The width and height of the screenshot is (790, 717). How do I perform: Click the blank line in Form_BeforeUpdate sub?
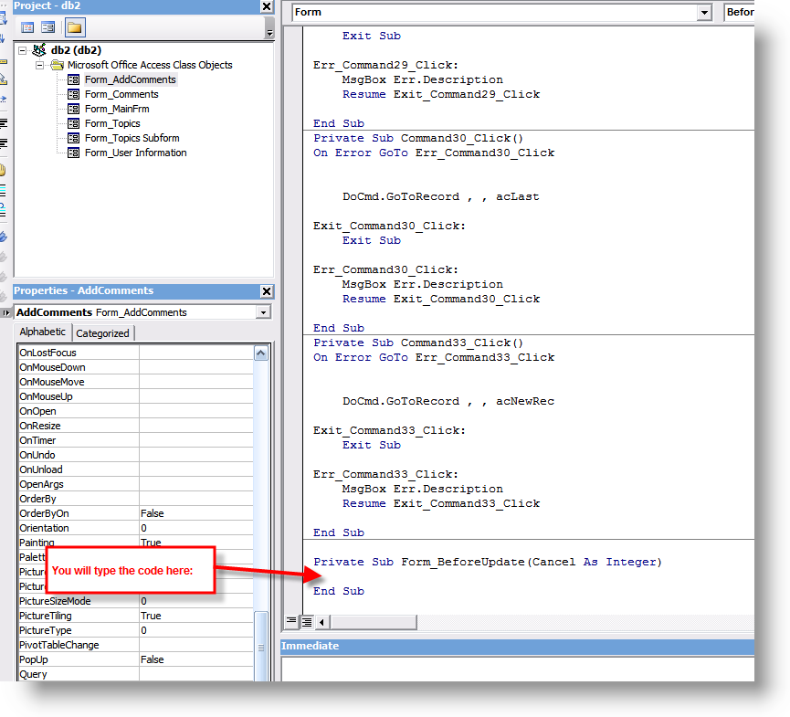(x=528, y=576)
